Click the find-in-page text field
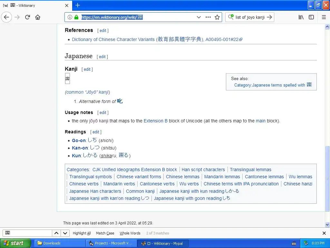Image resolution: width=330 pixels, height=248 pixels. pos(27,233)
